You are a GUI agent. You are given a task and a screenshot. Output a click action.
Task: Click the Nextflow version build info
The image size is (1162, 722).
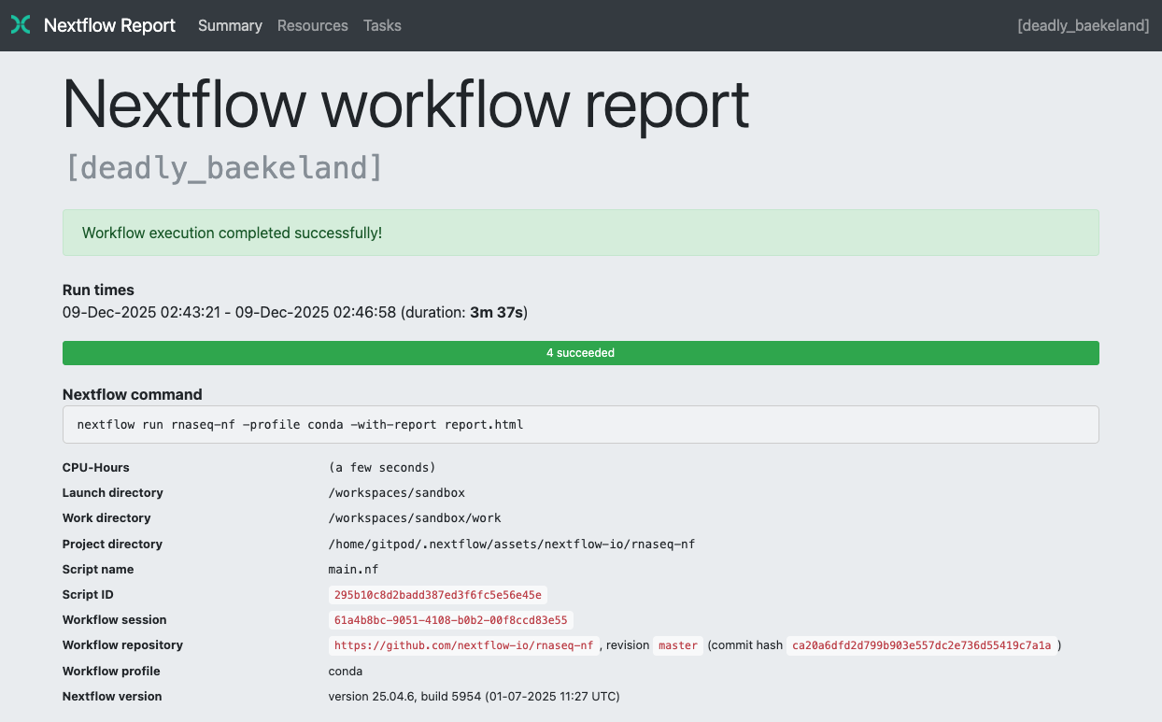474,696
